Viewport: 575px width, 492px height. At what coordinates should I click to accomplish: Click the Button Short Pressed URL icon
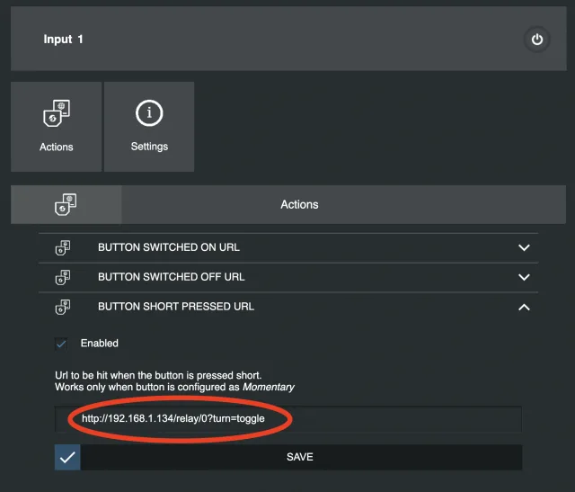(64, 307)
